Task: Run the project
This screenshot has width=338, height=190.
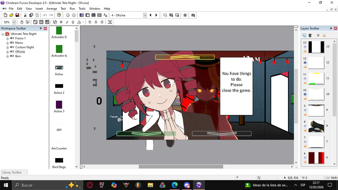Action: coord(165,15)
